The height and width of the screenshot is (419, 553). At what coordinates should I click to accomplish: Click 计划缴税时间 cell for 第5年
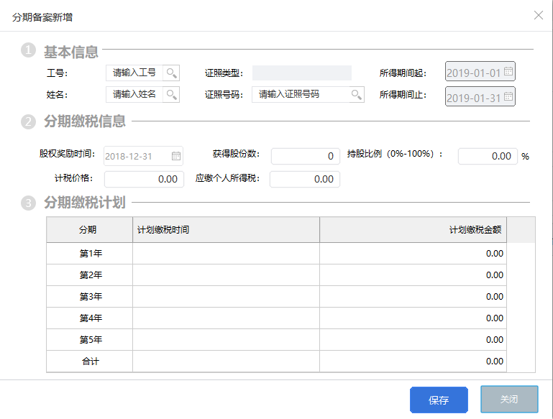point(226,339)
